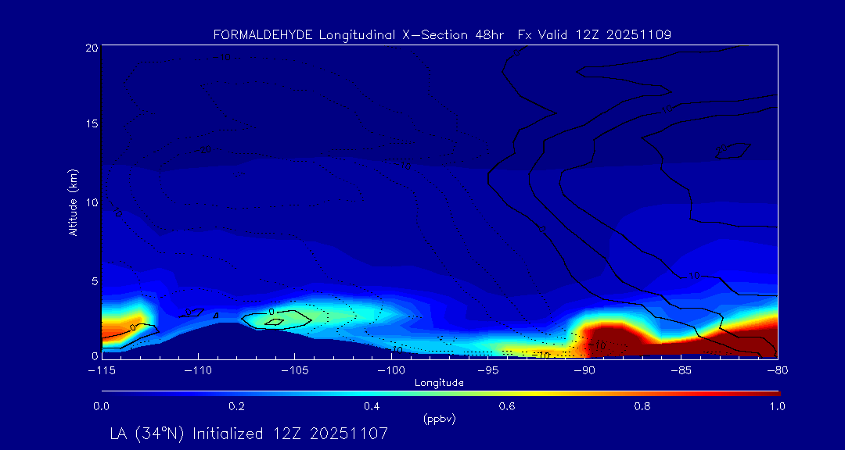Select the 20 km altitude tick label
Image resolution: width=845 pixels, height=450 pixels.
click(90, 48)
